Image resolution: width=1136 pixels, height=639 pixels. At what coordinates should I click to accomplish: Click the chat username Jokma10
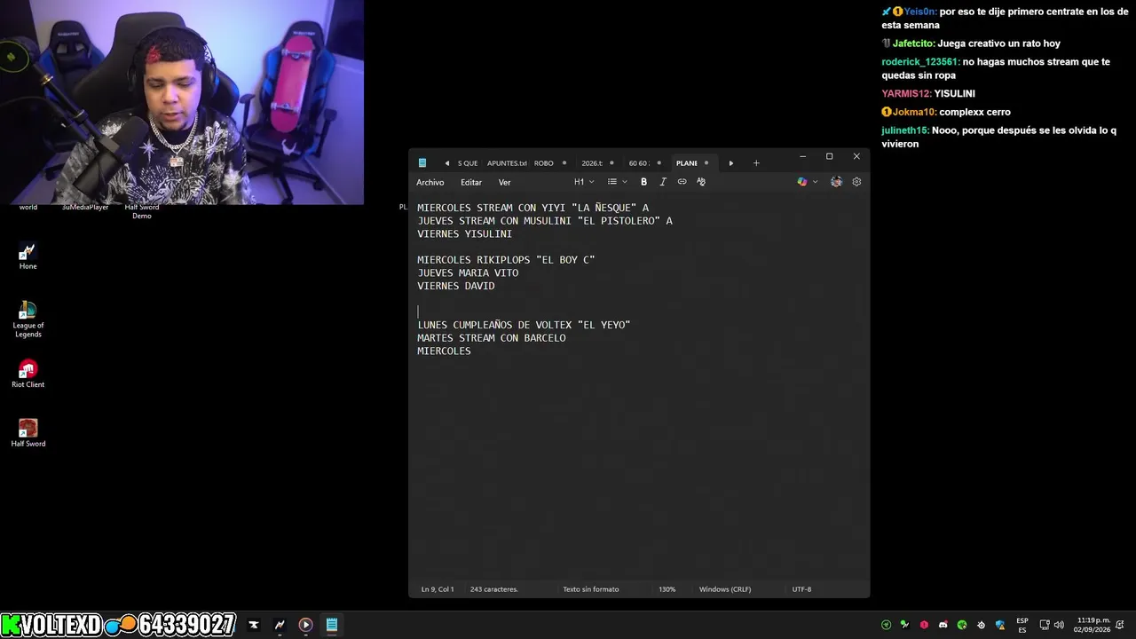tap(914, 112)
